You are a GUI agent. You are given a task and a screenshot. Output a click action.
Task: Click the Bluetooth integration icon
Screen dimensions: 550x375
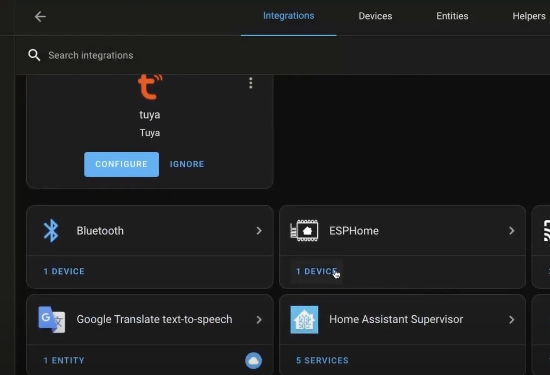tap(51, 230)
